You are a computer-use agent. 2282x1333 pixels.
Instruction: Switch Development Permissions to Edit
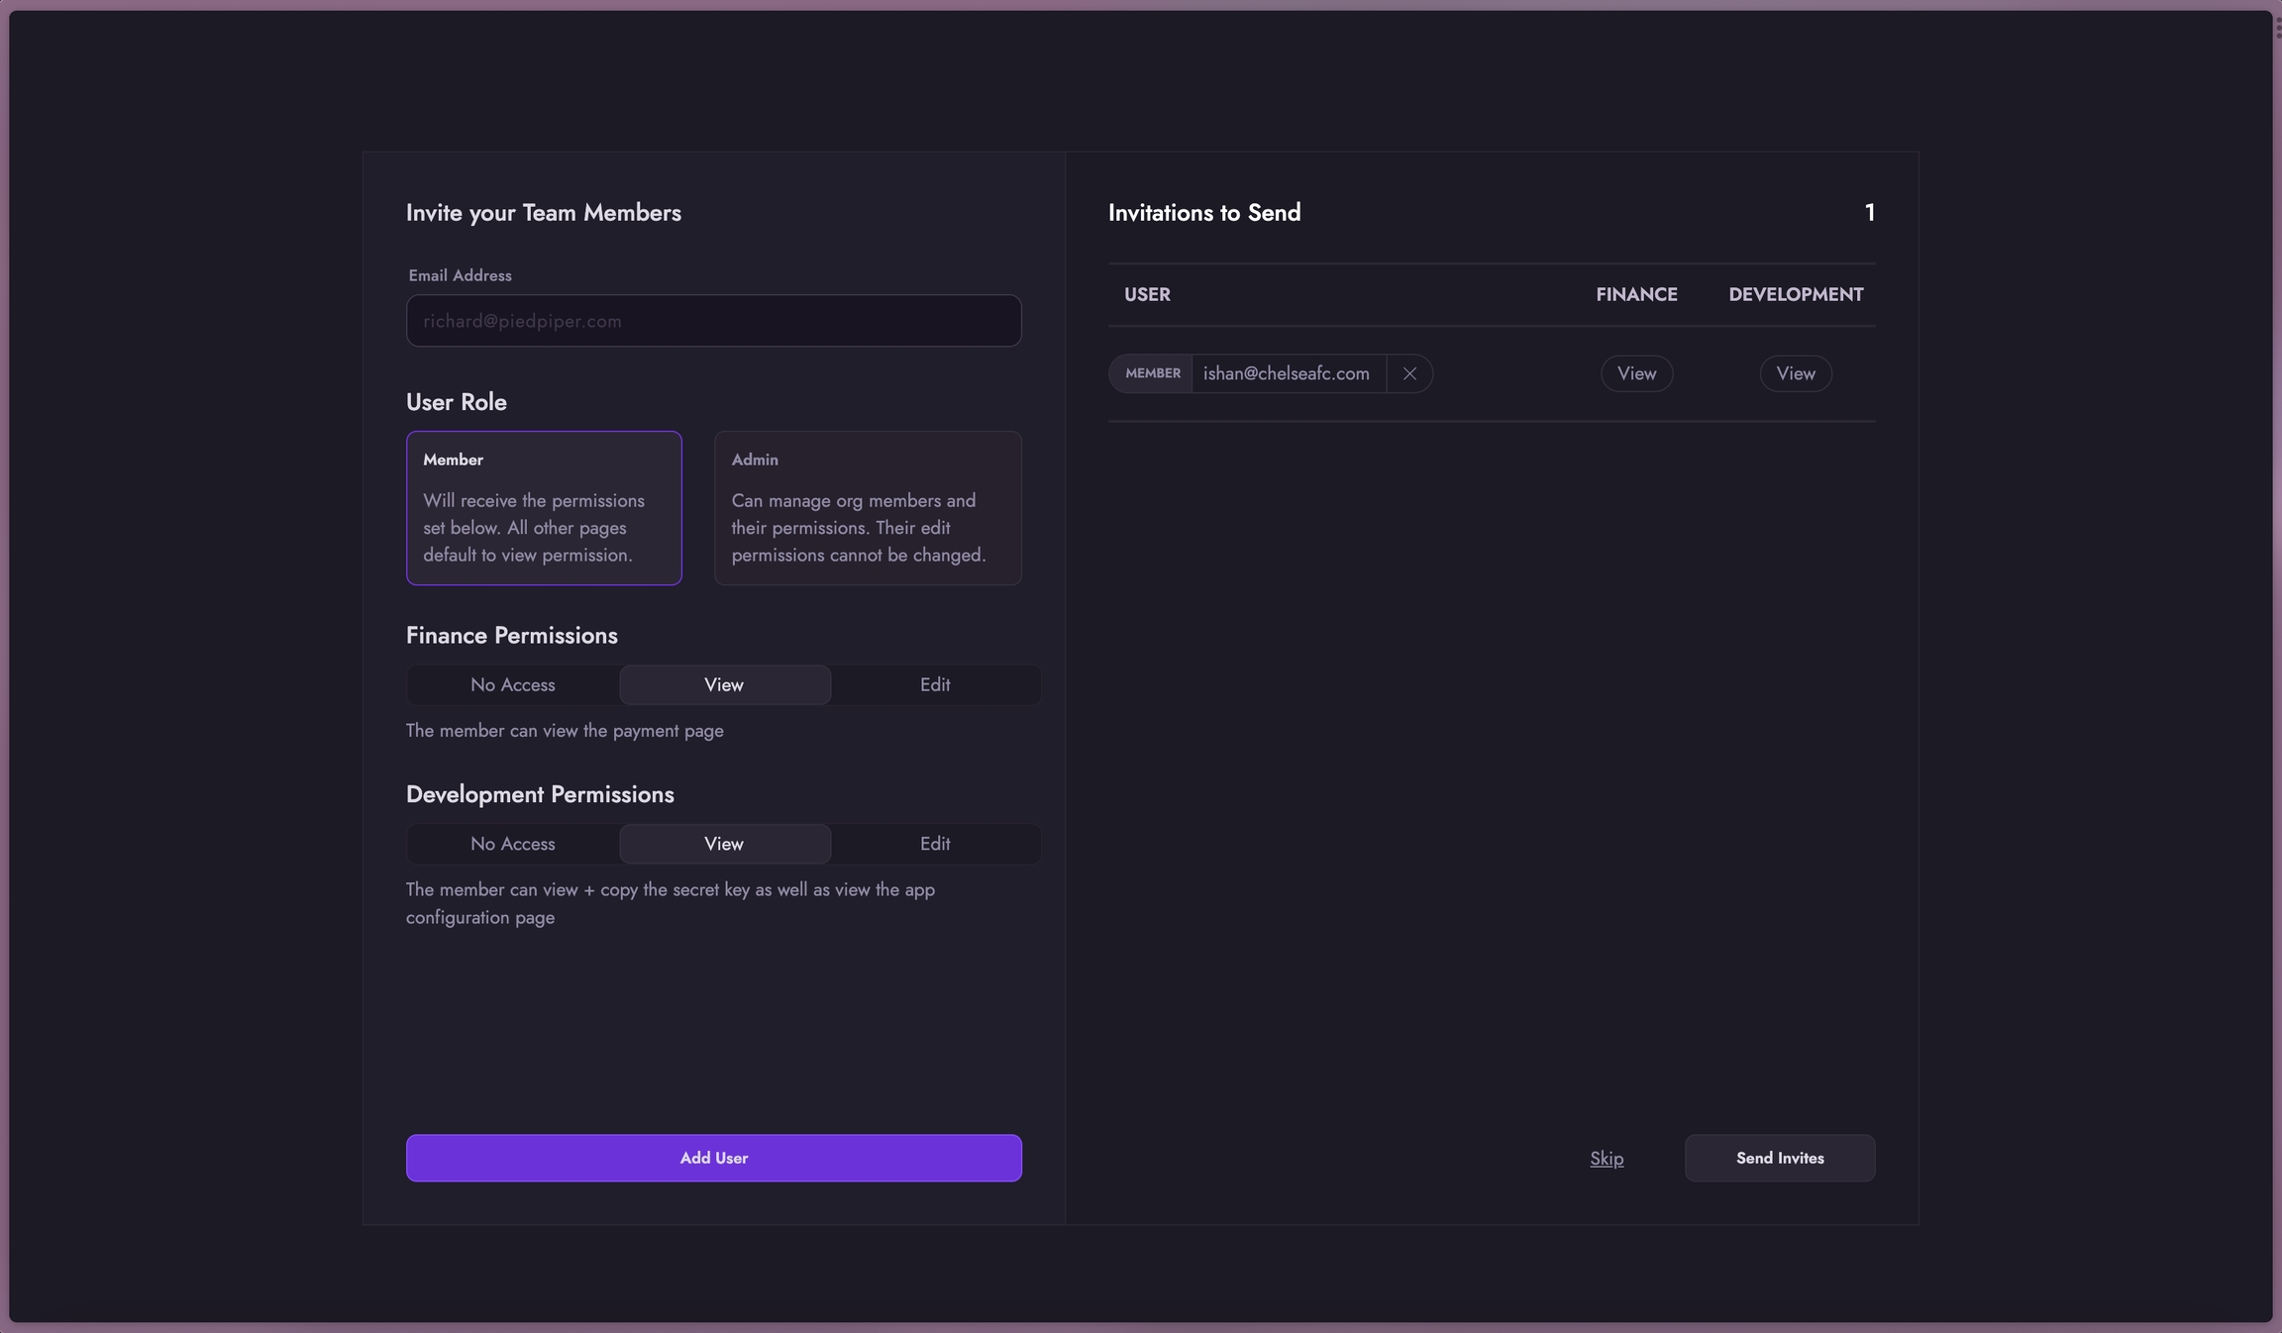click(x=935, y=844)
